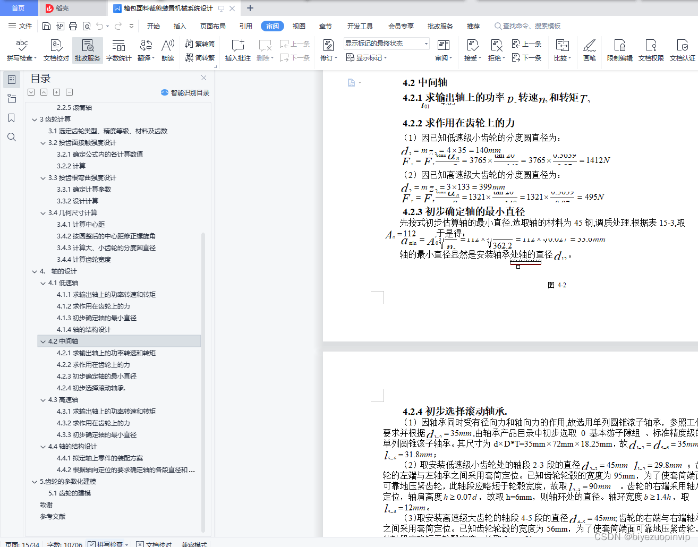Select outline item 3.3.2 设计计算
698x547 pixels.
click(78, 201)
